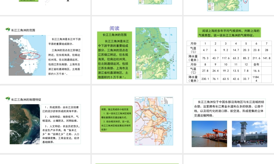Click the paragraph starting 长江三角洲位于中国东部沿海

coord(229,109)
